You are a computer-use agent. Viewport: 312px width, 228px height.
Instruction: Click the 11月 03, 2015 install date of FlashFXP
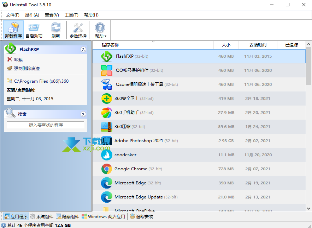pos(258,56)
